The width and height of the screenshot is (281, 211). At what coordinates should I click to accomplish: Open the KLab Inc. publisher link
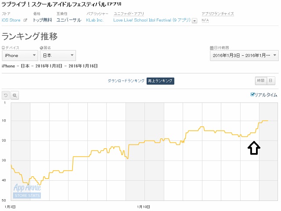coord(95,20)
